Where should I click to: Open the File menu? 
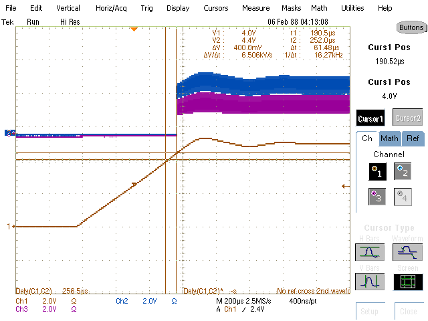point(11,8)
